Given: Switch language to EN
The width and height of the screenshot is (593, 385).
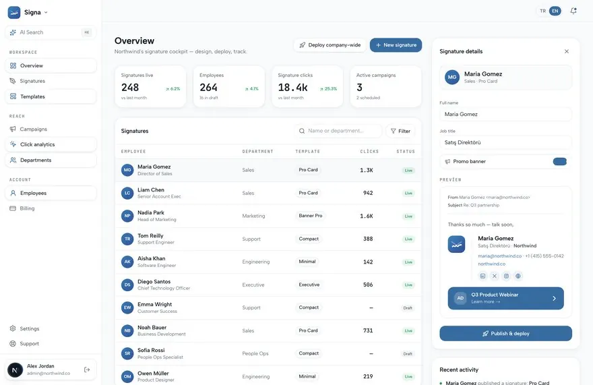Looking at the screenshot, I should point(555,11).
